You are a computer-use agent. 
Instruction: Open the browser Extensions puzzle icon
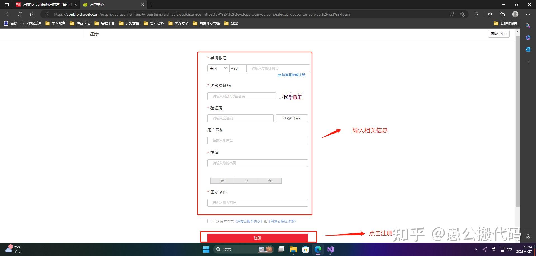[x=476, y=14]
